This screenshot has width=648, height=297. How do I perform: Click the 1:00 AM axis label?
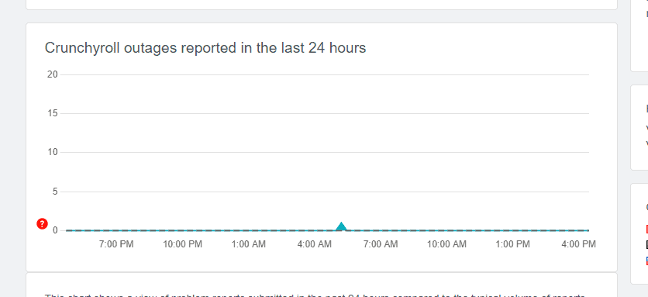point(248,244)
